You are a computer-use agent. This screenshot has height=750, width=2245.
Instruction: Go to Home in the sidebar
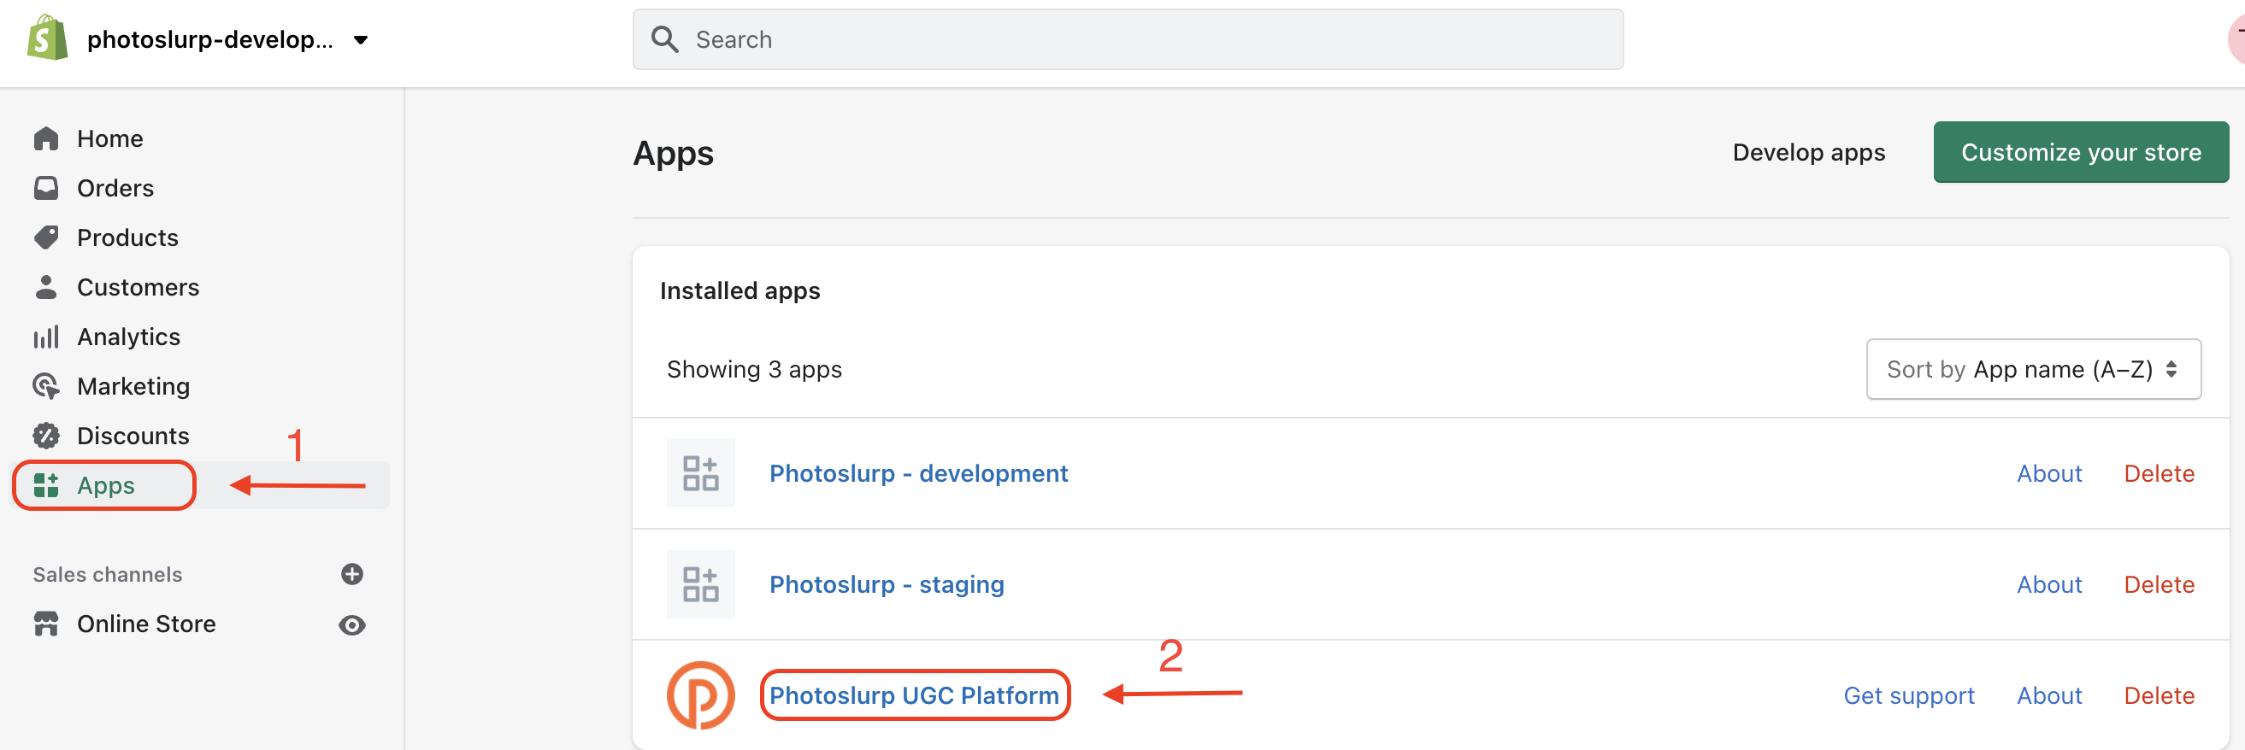pos(109,138)
